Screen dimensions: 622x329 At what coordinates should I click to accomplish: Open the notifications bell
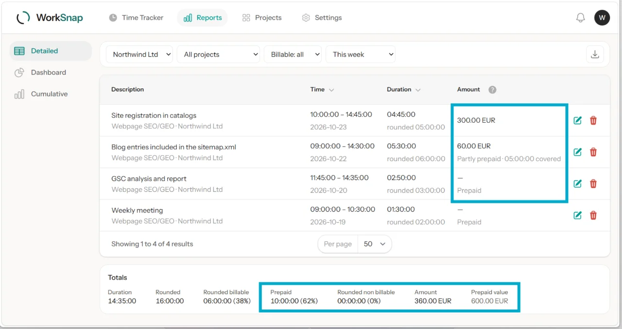(580, 18)
